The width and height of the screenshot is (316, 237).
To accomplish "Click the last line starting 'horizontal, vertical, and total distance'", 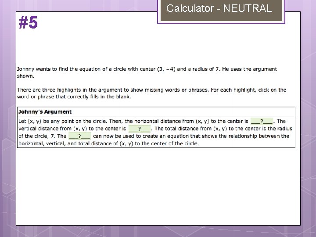I will click(108, 144).
